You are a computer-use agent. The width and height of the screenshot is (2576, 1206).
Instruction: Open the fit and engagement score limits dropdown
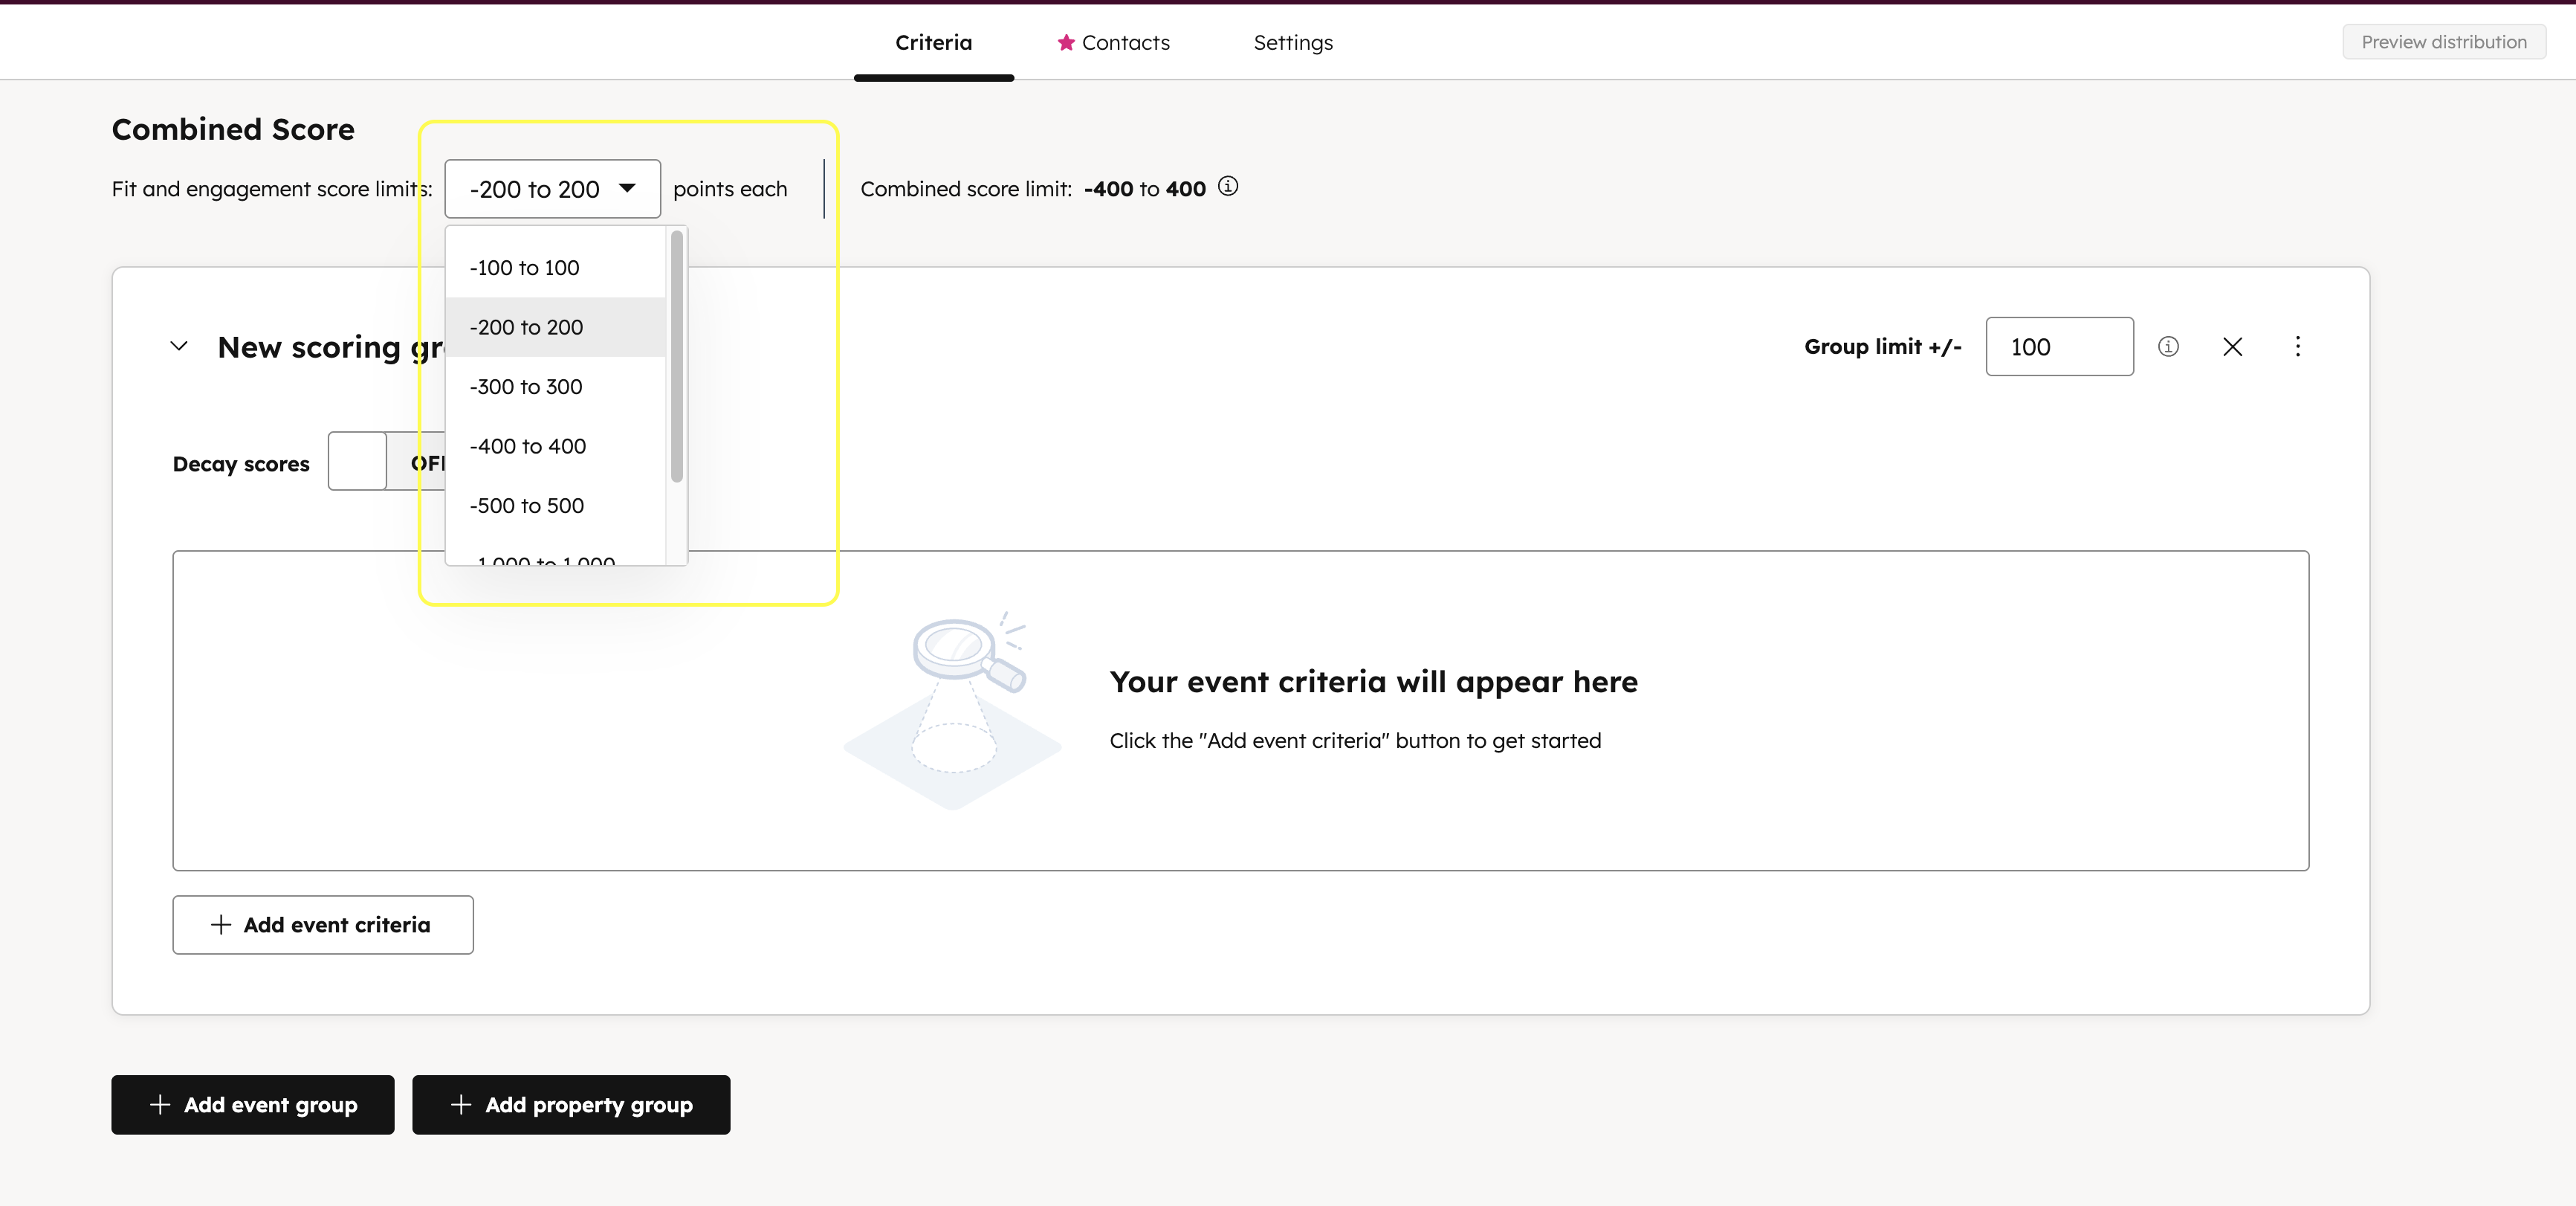[x=552, y=188]
